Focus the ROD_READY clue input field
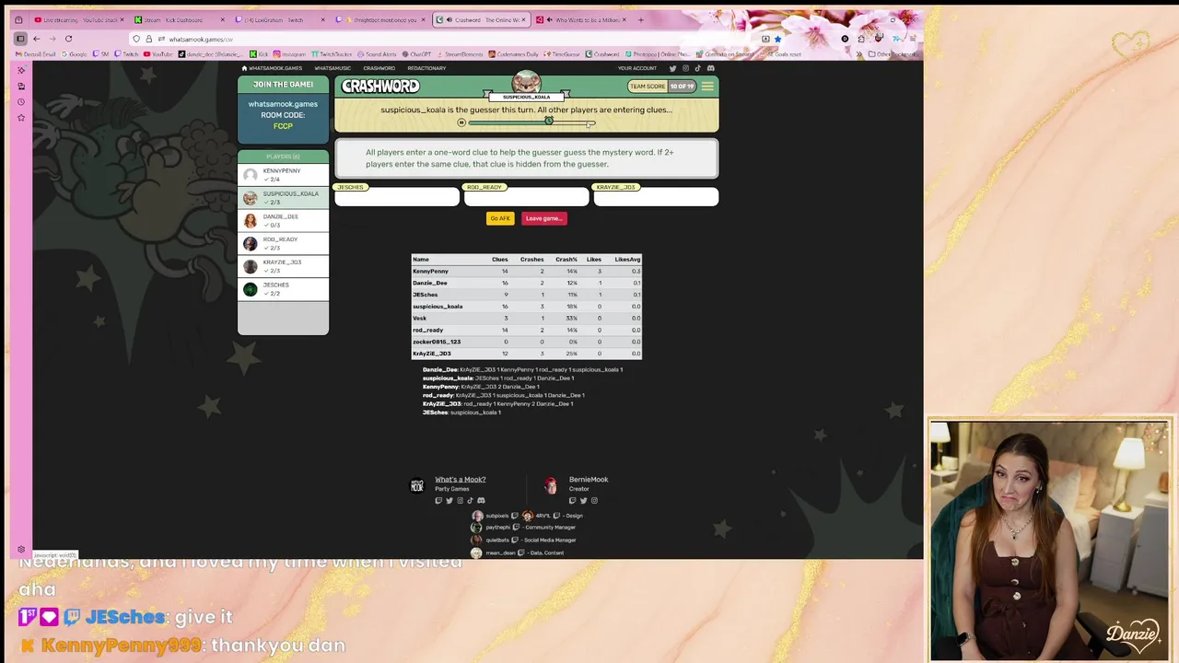 (526, 197)
